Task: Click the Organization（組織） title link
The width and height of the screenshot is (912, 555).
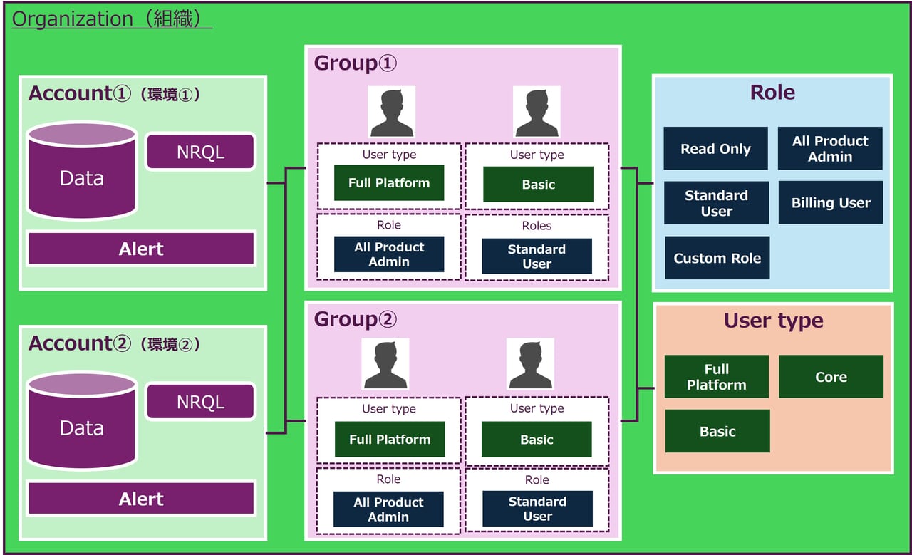Action: 112,19
